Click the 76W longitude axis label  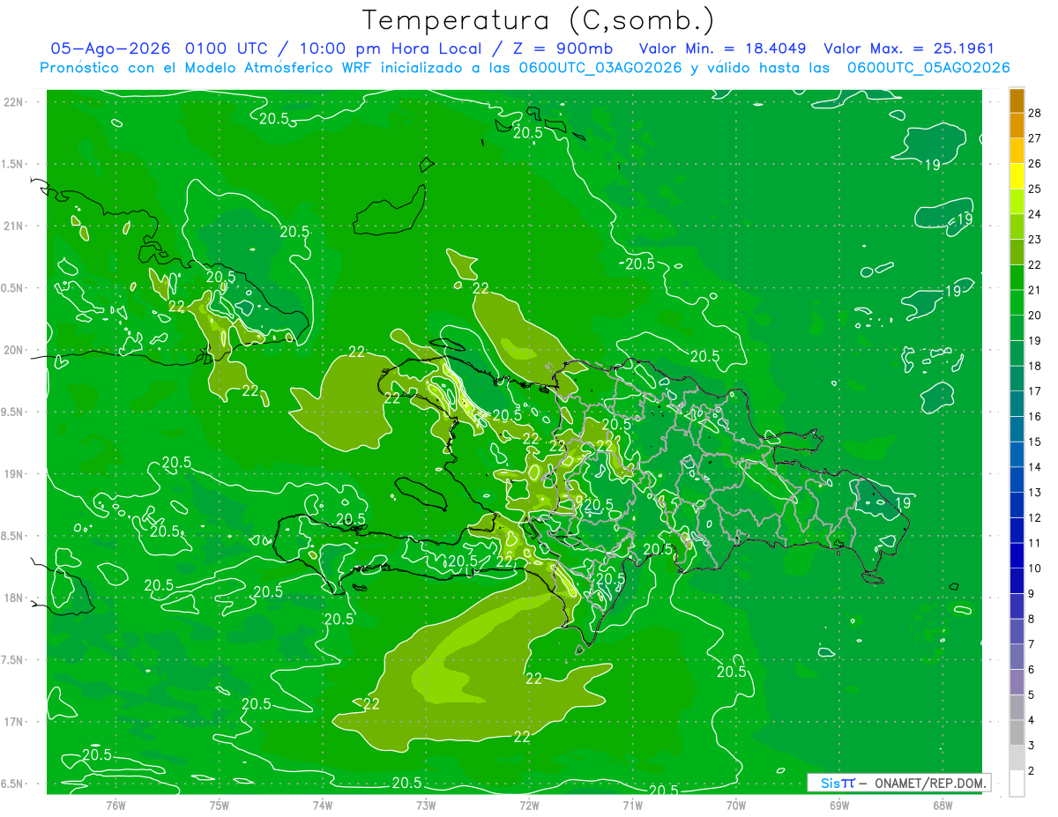(115, 805)
